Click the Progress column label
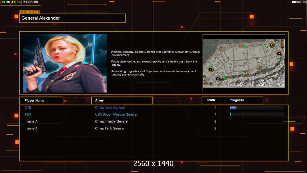This screenshot has width=307, height=173. (236, 100)
